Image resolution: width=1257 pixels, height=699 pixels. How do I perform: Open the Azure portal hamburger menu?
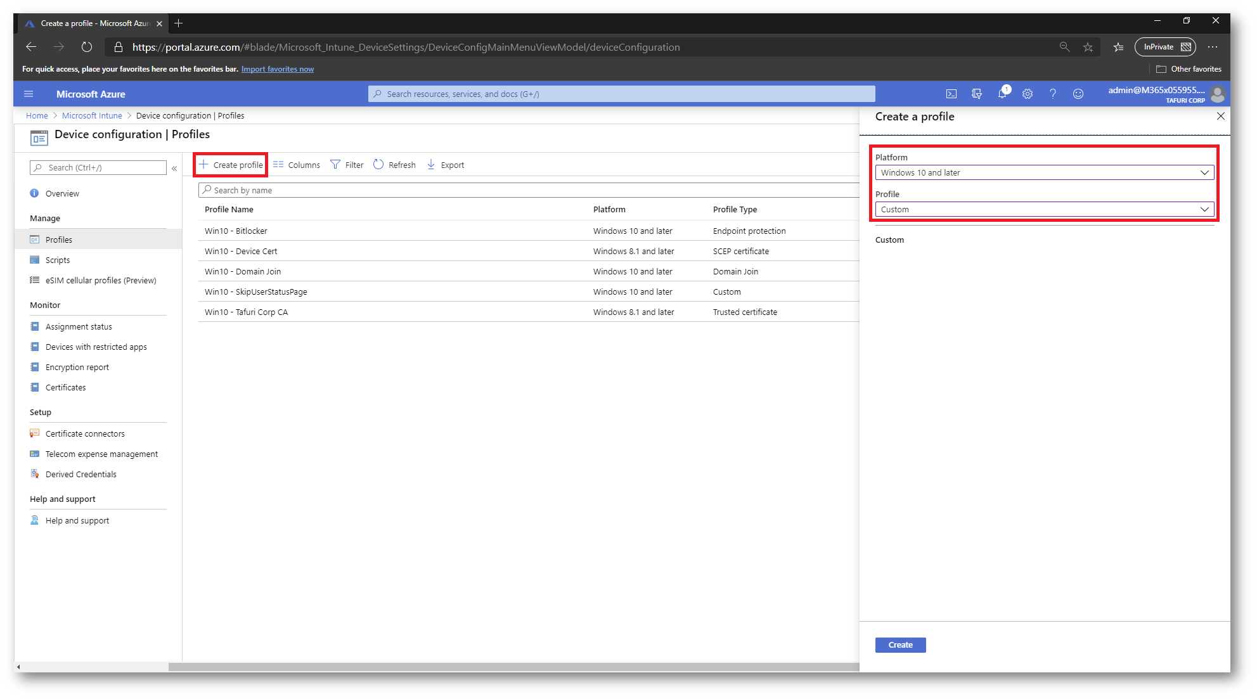tap(29, 94)
